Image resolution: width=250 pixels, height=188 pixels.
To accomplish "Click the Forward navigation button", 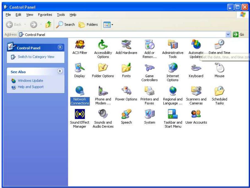I will (x=34, y=24).
